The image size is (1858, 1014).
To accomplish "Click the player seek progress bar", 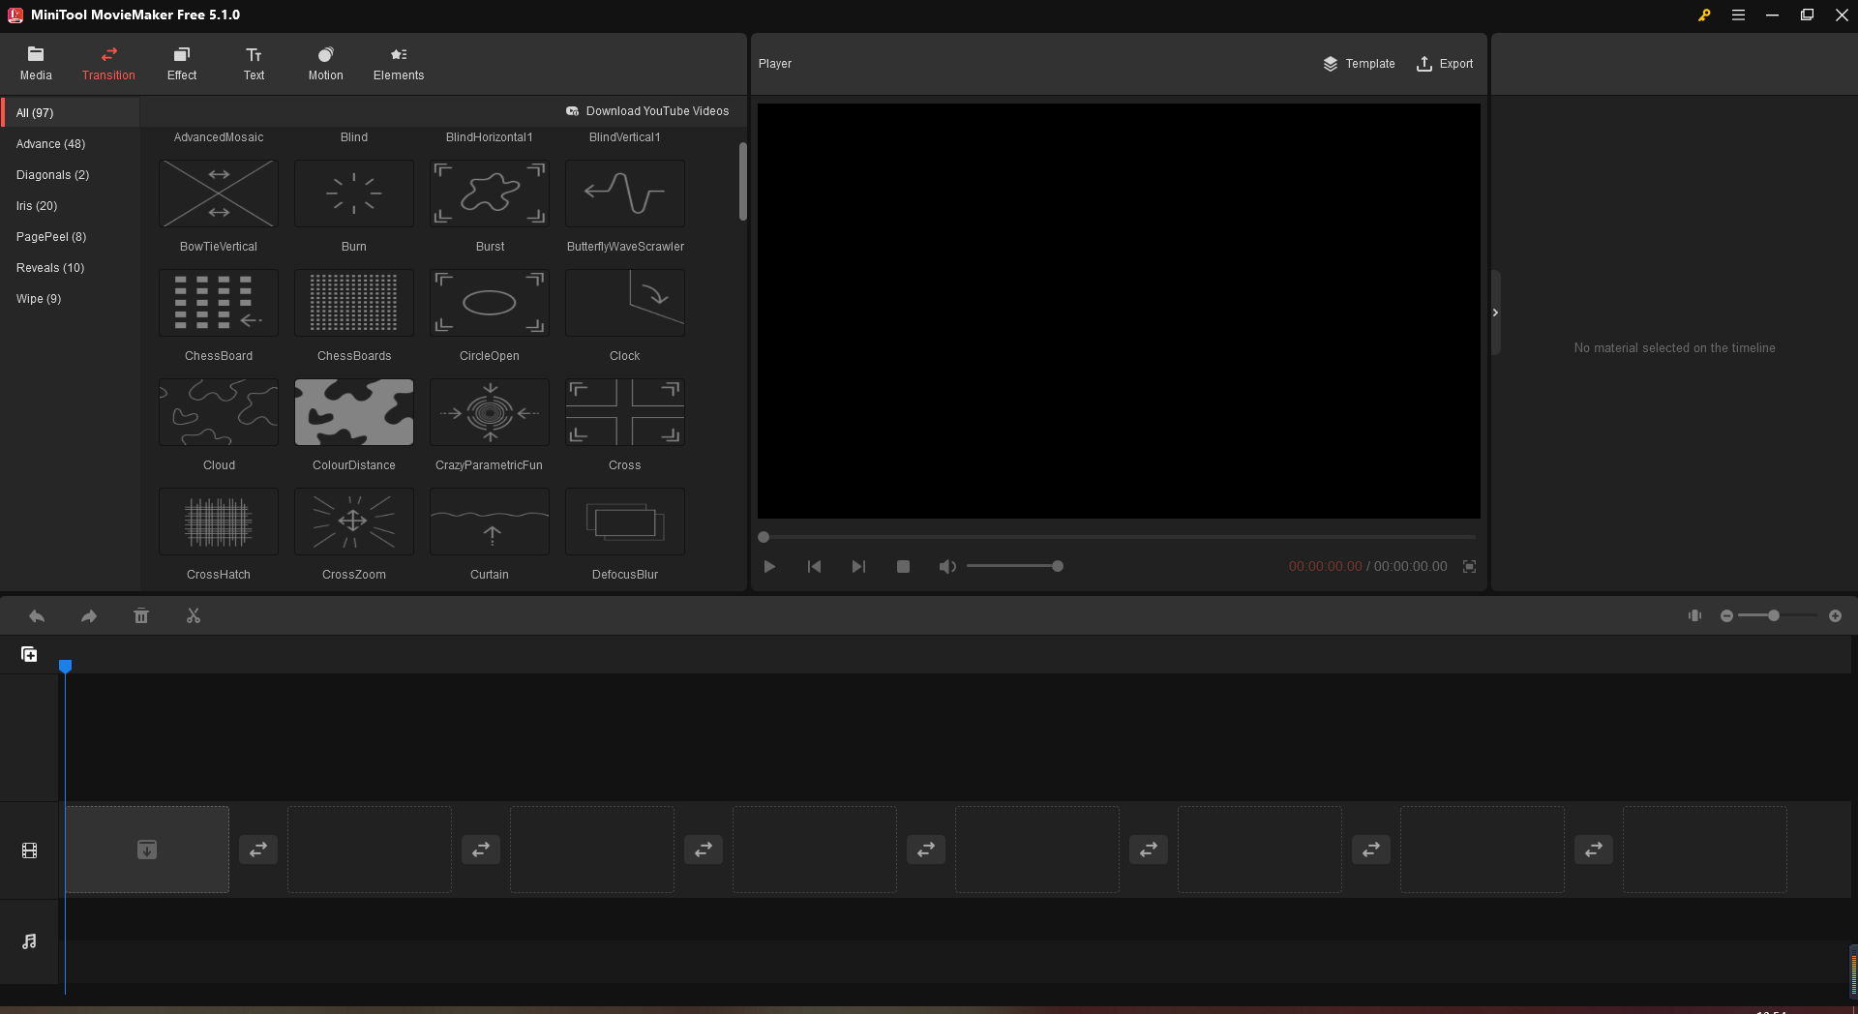I will coord(1119,537).
